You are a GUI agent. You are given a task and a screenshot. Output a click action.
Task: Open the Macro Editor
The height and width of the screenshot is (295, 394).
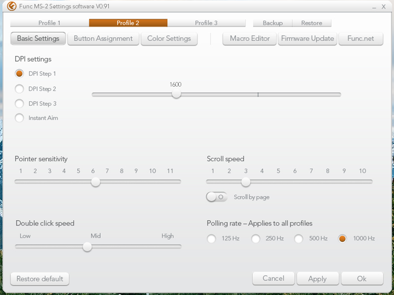click(x=250, y=39)
